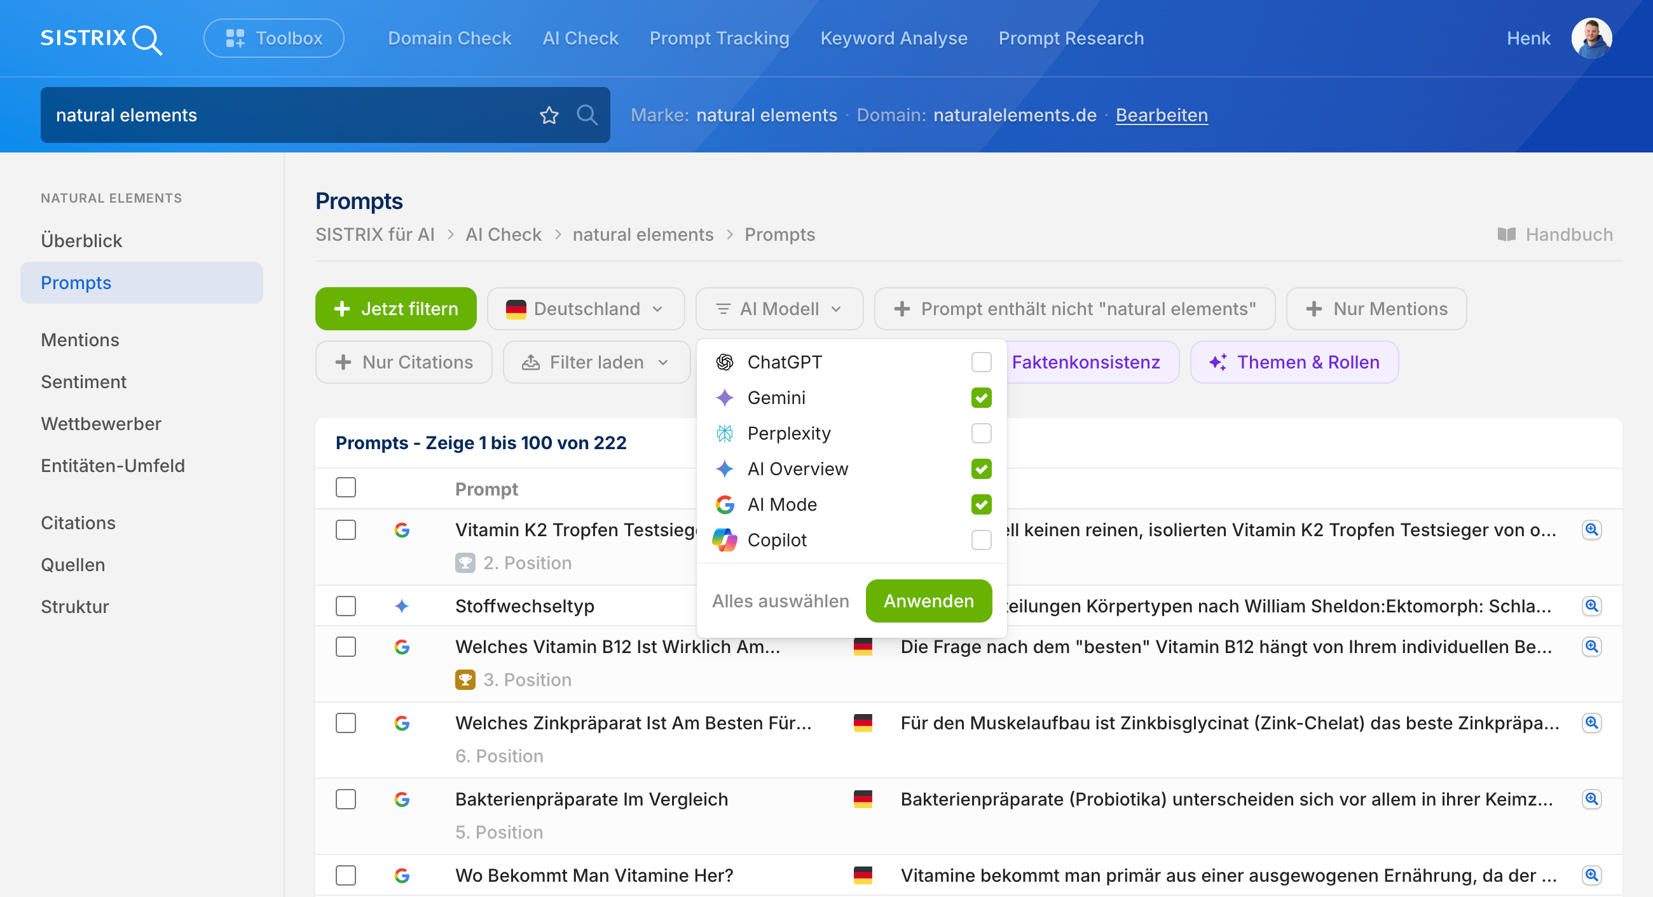The image size is (1653, 897).
Task: Select the Stoffwechseltyp row checkbox
Action: click(346, 606)
